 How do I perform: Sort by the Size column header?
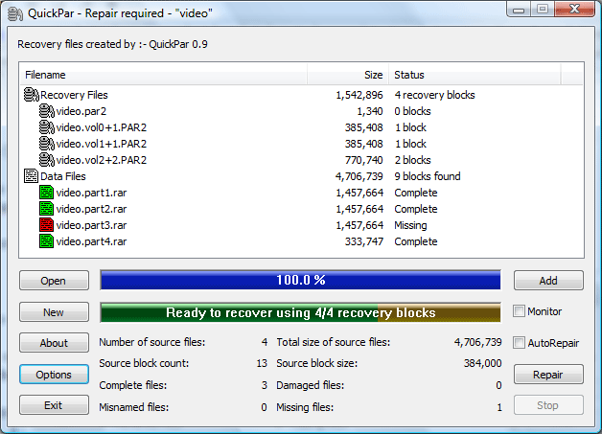tap(348, 75)
